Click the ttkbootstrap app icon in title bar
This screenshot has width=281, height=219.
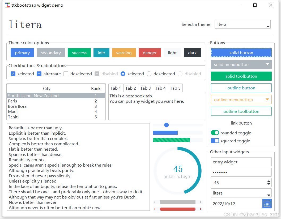click(7, 5)
